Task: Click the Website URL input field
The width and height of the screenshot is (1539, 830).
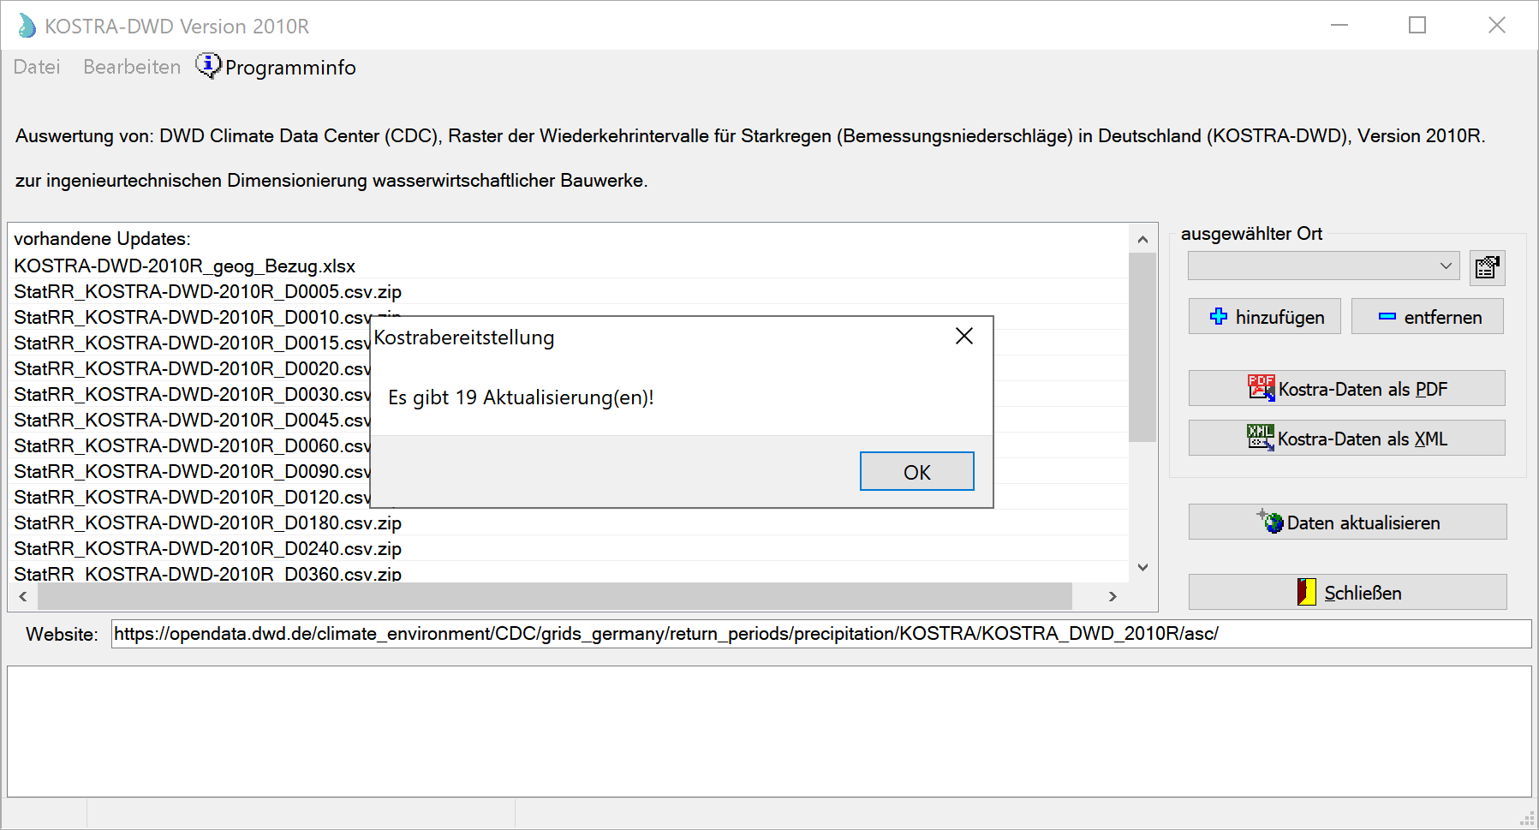Action: (820, 634)
